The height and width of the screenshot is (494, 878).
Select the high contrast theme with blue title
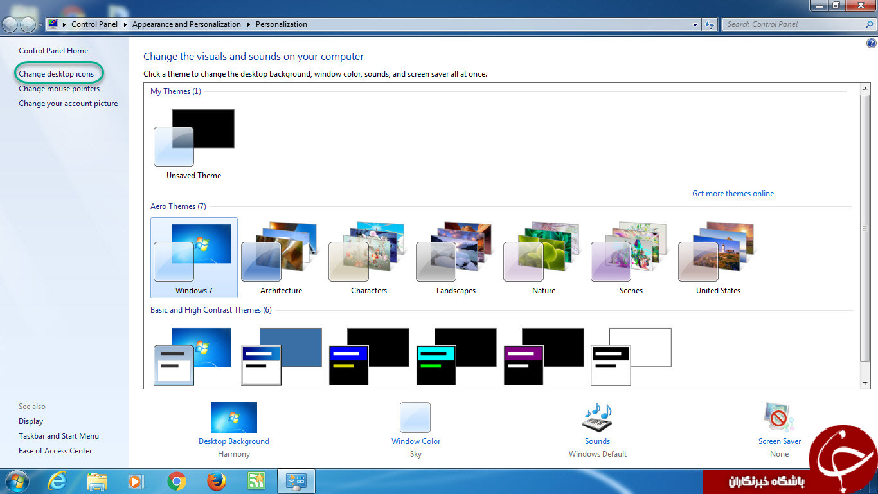click(368, 356)
